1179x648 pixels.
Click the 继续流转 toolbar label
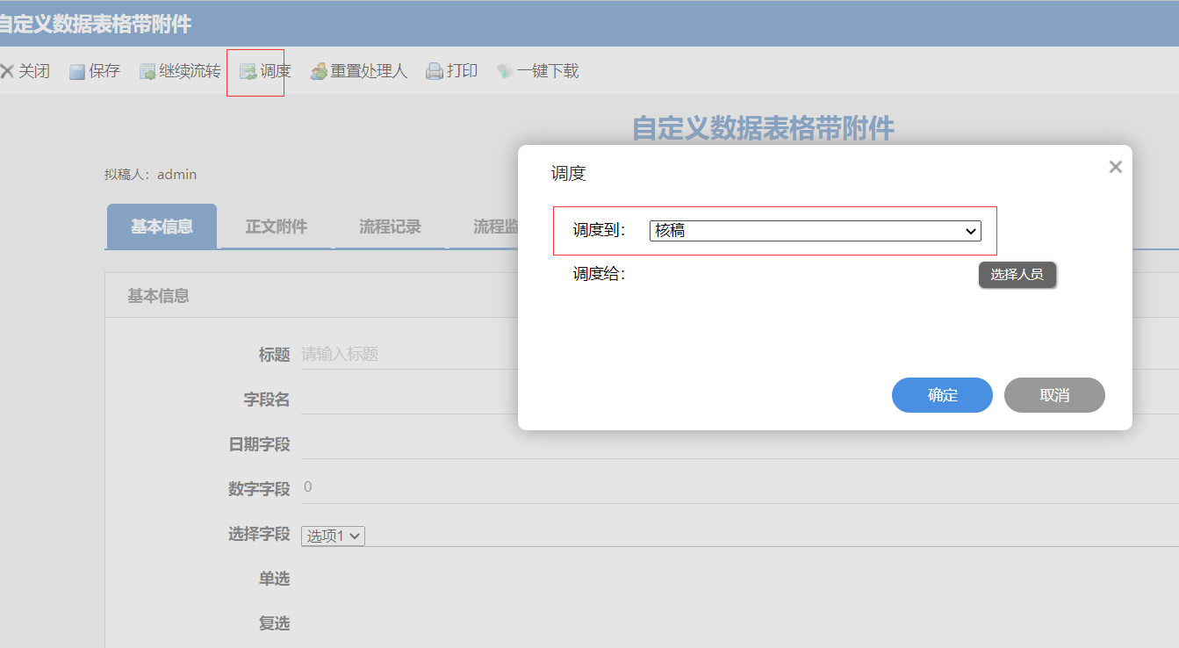(191, 72)
